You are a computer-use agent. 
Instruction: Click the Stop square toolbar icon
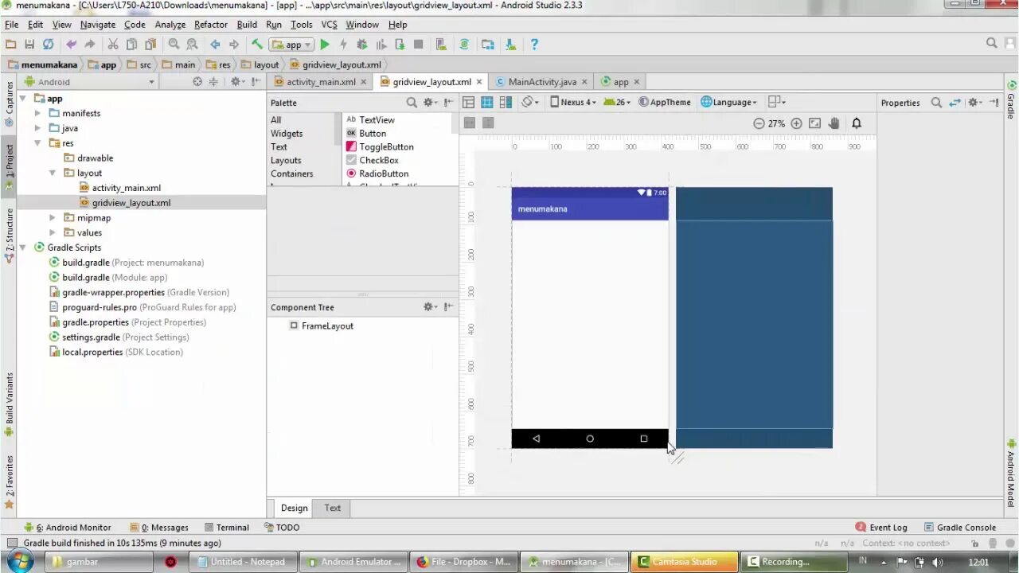tap(419, 45)
